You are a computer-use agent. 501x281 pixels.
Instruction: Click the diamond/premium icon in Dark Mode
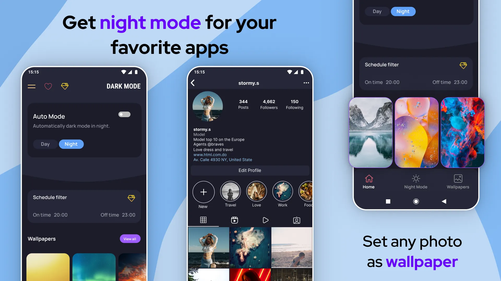pos(65,86)
